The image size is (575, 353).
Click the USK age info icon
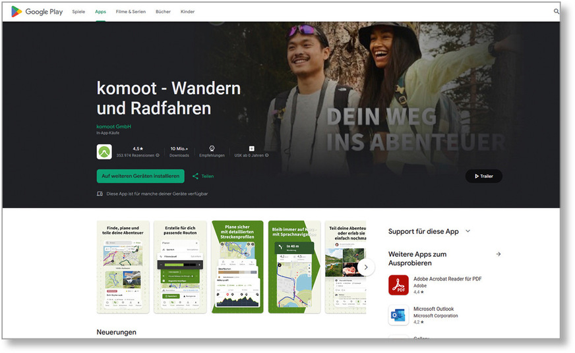(266, 155)
